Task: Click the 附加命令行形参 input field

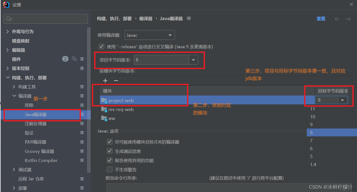Action: (229, 188)
